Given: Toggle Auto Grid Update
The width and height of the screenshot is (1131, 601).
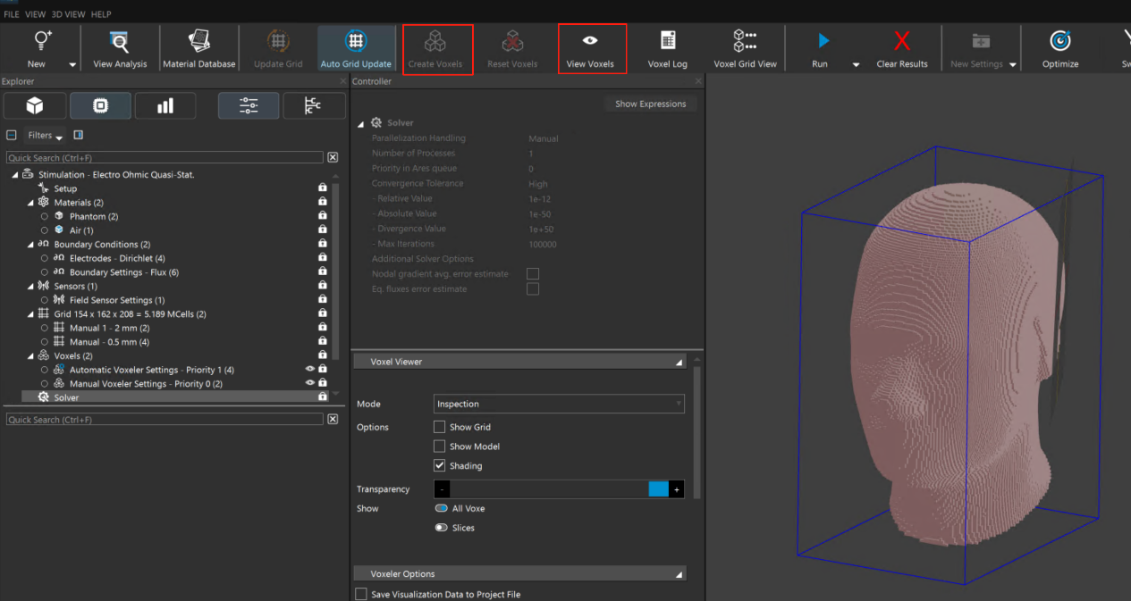Looking at the screenshot, I should [356, 42].
